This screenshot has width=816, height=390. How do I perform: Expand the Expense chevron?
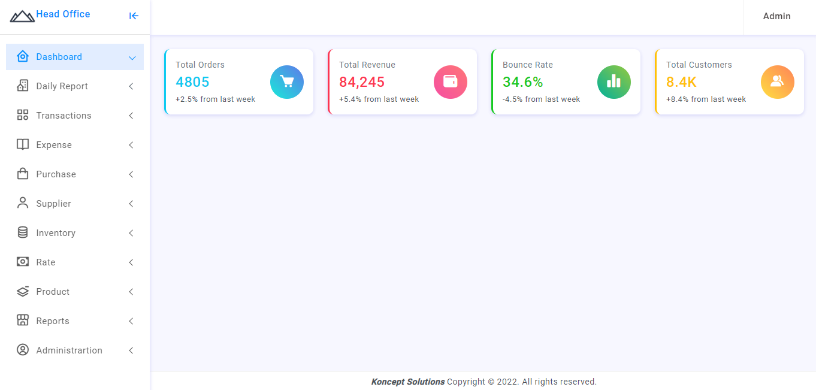click(131, 145)
